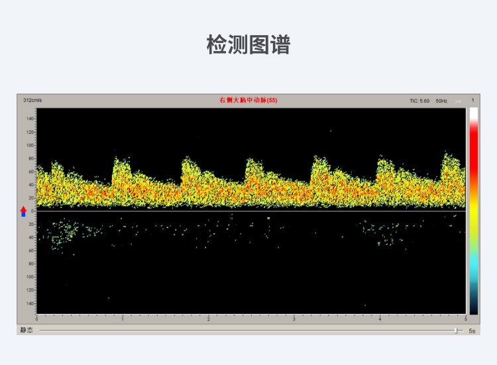Click the red and blue flow direction arrow
Viewport: 497px width, 365px height.
(x=24, y=211)
